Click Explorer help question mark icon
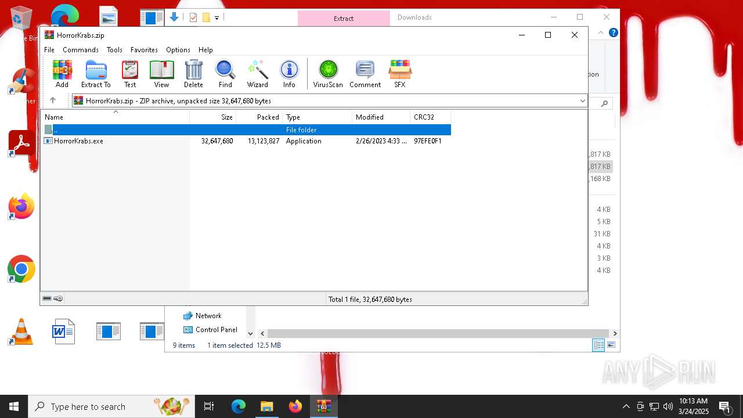Image resolution: width=743 pixels, height=418 pixels. (613, 33)
